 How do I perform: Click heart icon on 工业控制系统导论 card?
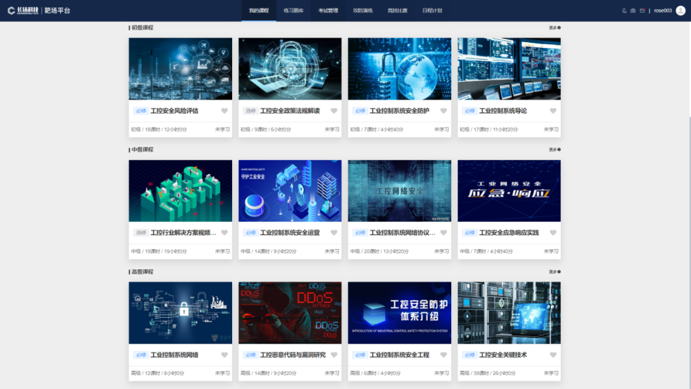pyautogui.click(x=553, y=111)
